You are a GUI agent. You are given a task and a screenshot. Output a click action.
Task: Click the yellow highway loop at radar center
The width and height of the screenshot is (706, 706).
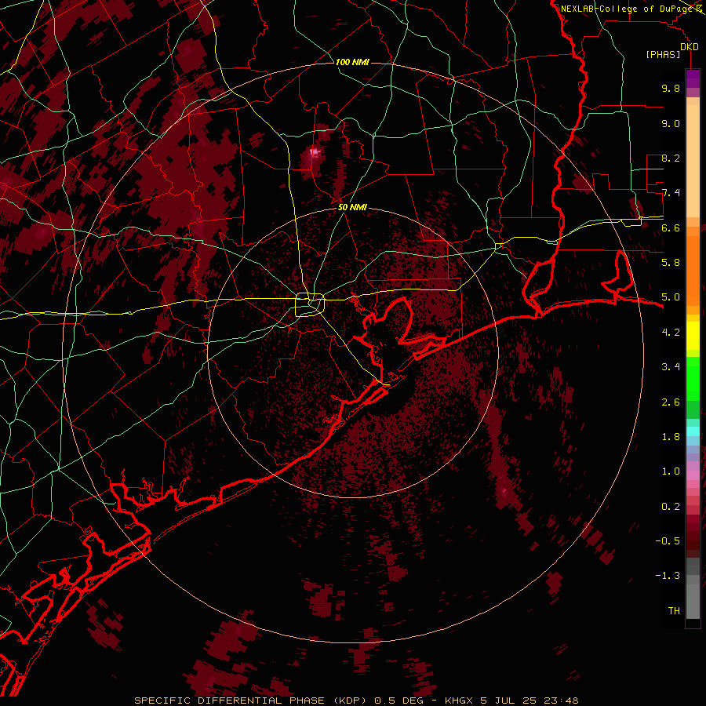[x=310, y=304]
